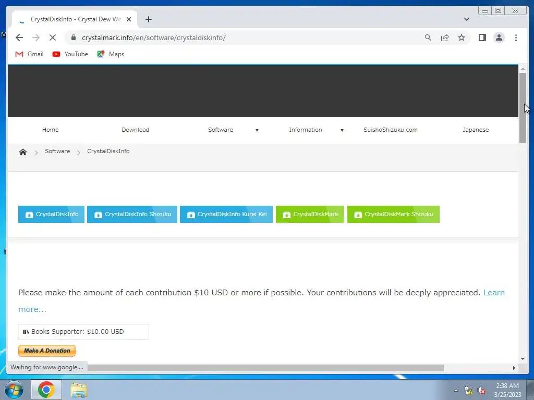
Task: Select the CrystalDiskInfo browser tab
Action: (x=75, y=19)
